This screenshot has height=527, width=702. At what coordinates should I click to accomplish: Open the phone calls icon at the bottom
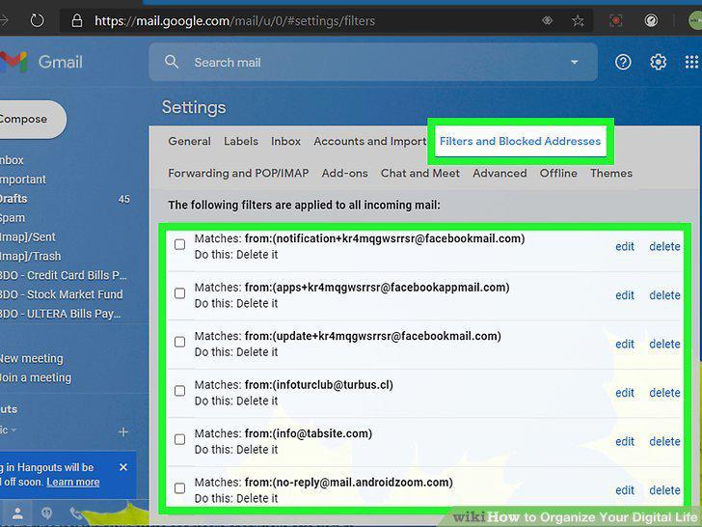74,513
